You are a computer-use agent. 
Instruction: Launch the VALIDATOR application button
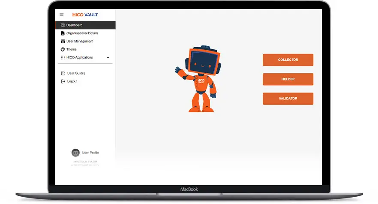coord(288,99)
